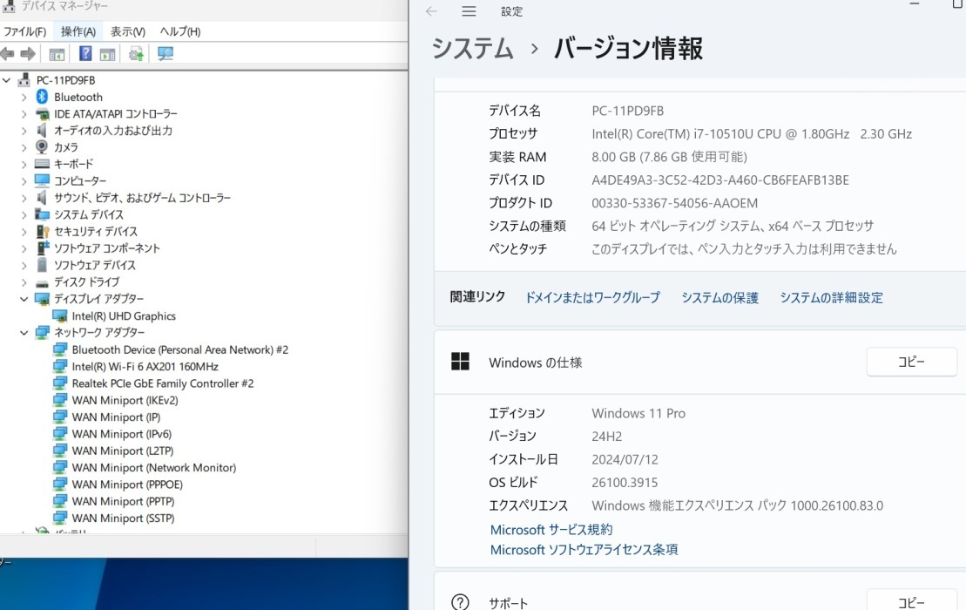Screen dimensions: 966x610
Task: Open Microsoft ソフトウェアライセンス条項 link
Action: click(x=584, y=550)
